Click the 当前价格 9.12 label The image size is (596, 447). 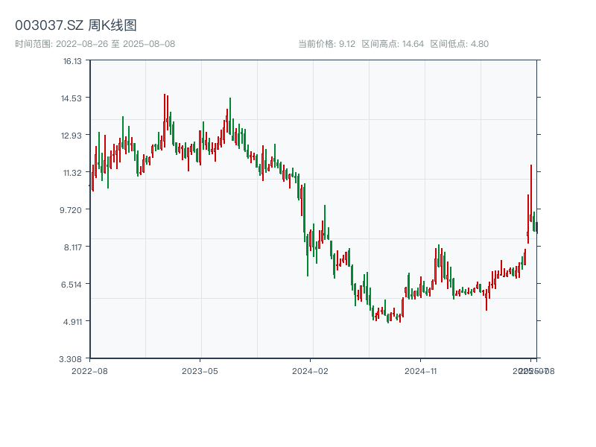[326, 44]
